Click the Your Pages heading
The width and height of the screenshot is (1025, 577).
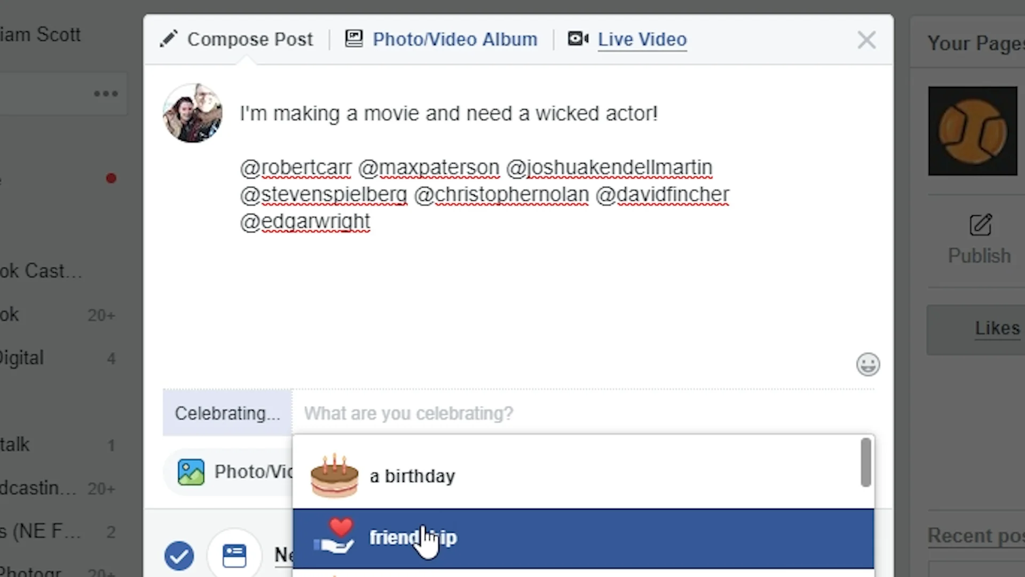976,43
